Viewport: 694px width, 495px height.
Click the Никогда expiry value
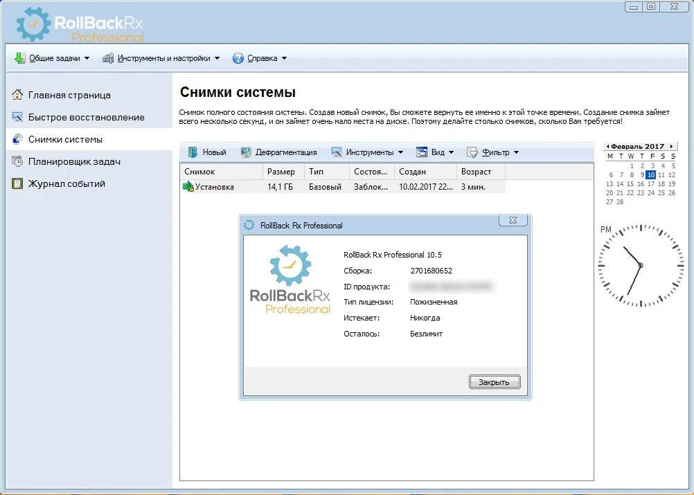425,318
